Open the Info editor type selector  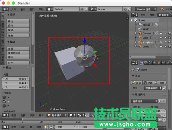5,9
